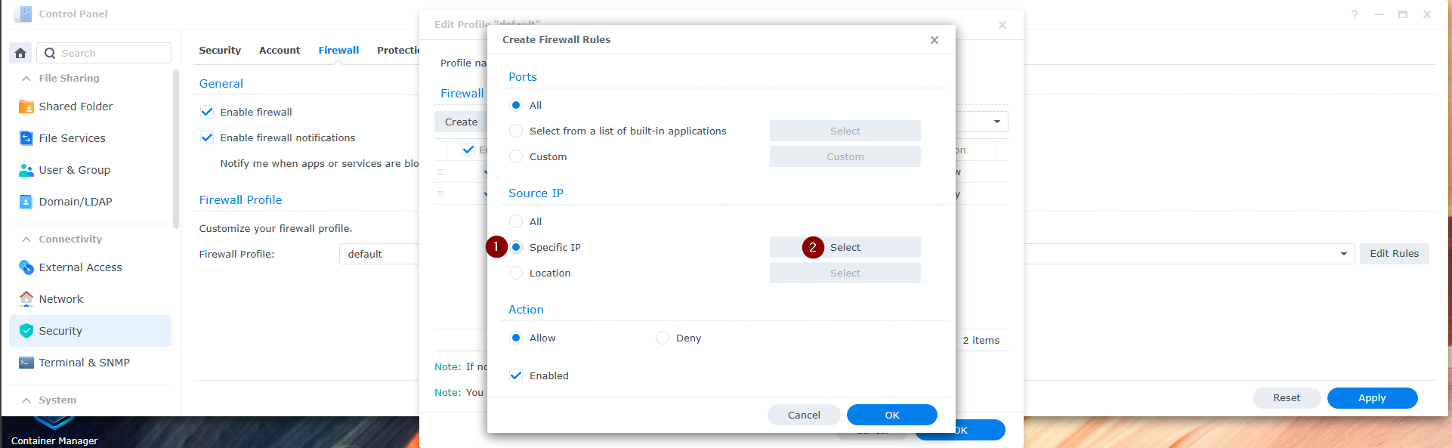Choose Location as source IP
This screenshot has height=448, width=1452.
(516, 273)
